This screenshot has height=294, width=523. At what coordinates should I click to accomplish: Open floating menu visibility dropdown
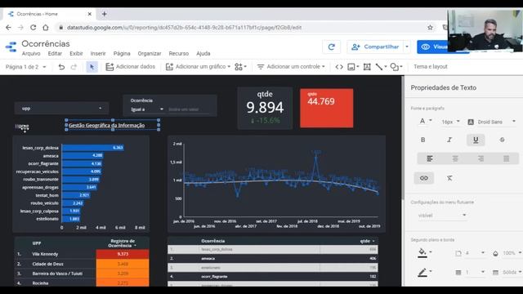(x=442, y=216)
